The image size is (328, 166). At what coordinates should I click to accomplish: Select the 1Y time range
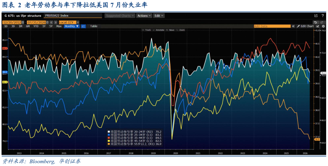tap(44, 26)
